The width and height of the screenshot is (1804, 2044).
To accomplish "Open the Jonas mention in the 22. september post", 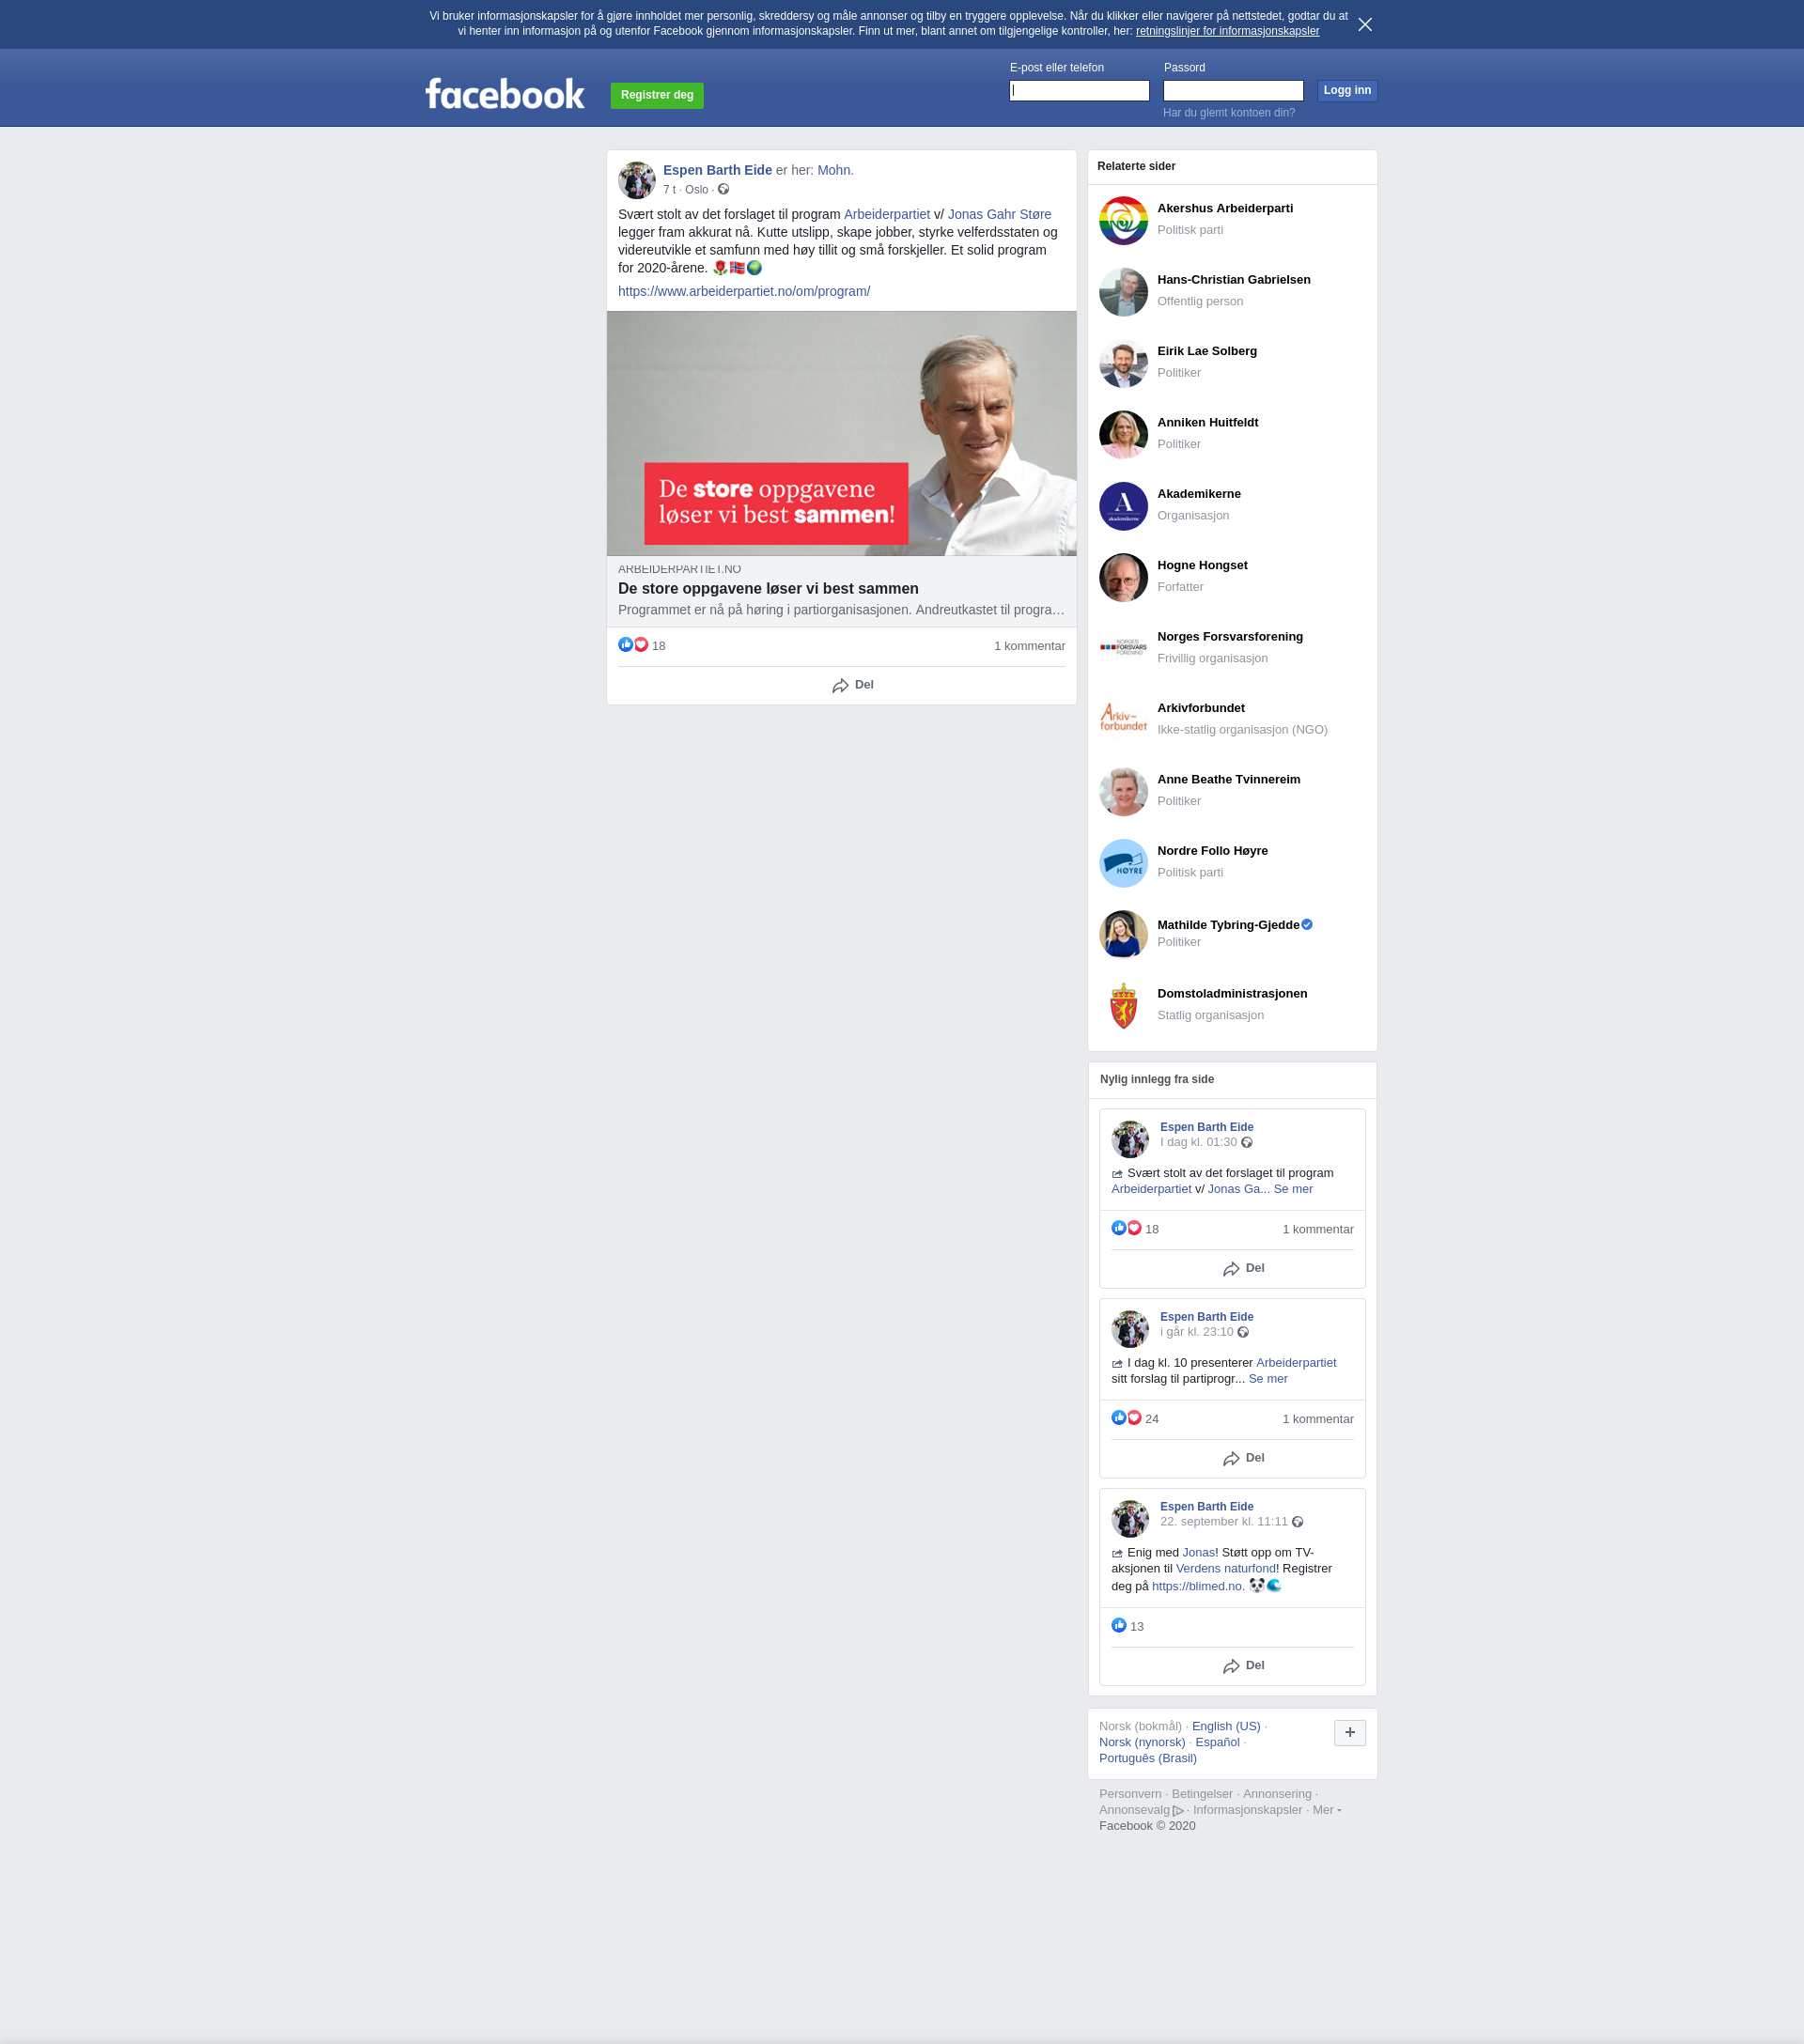I will (1198, 1553).
